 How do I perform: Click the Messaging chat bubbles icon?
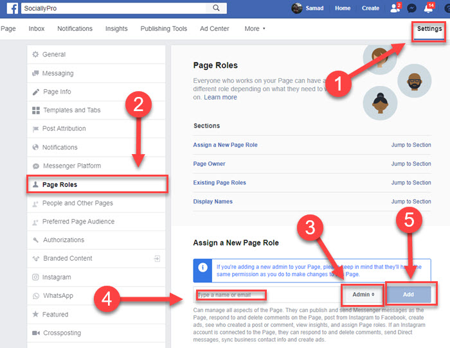pos(35,73)
